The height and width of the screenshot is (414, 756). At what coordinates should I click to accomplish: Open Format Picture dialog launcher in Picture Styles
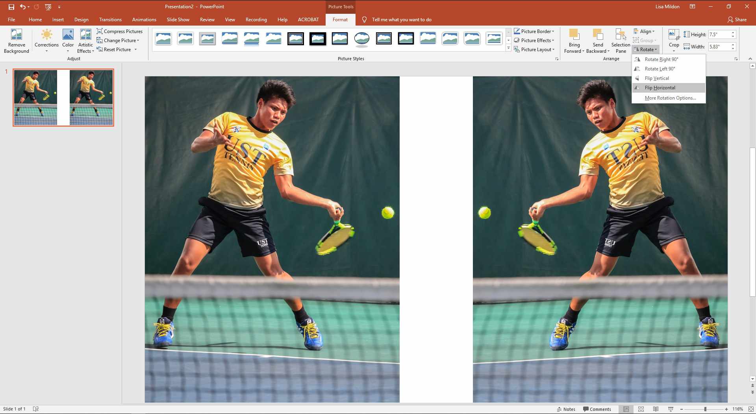click(x=557, y=59)
